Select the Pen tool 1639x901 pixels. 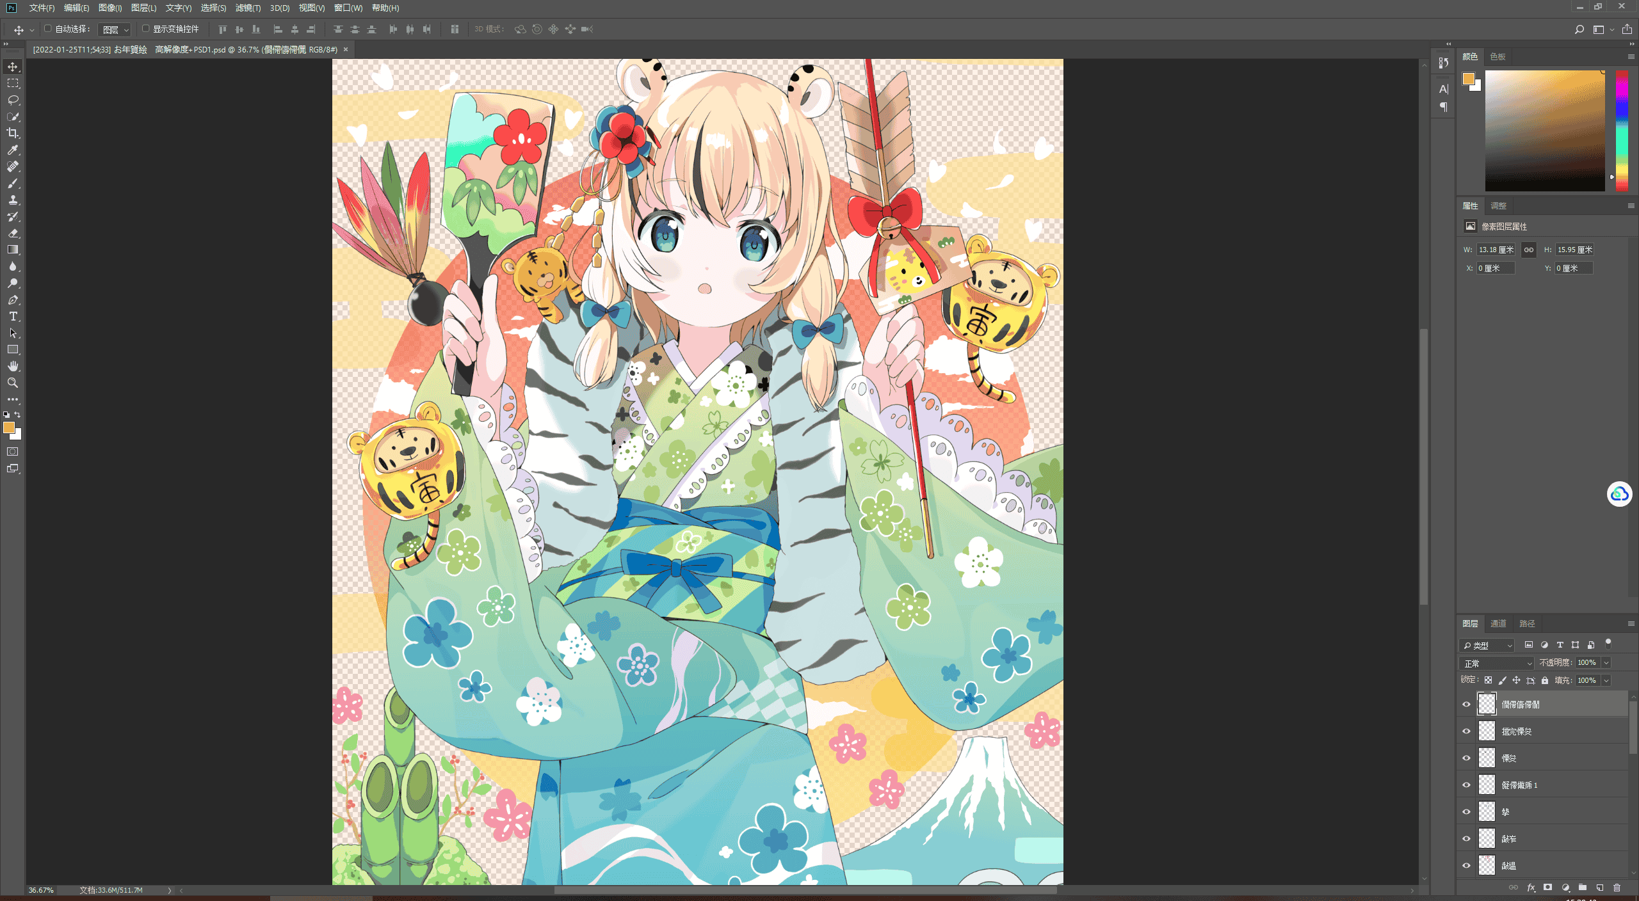coord(13,299)
